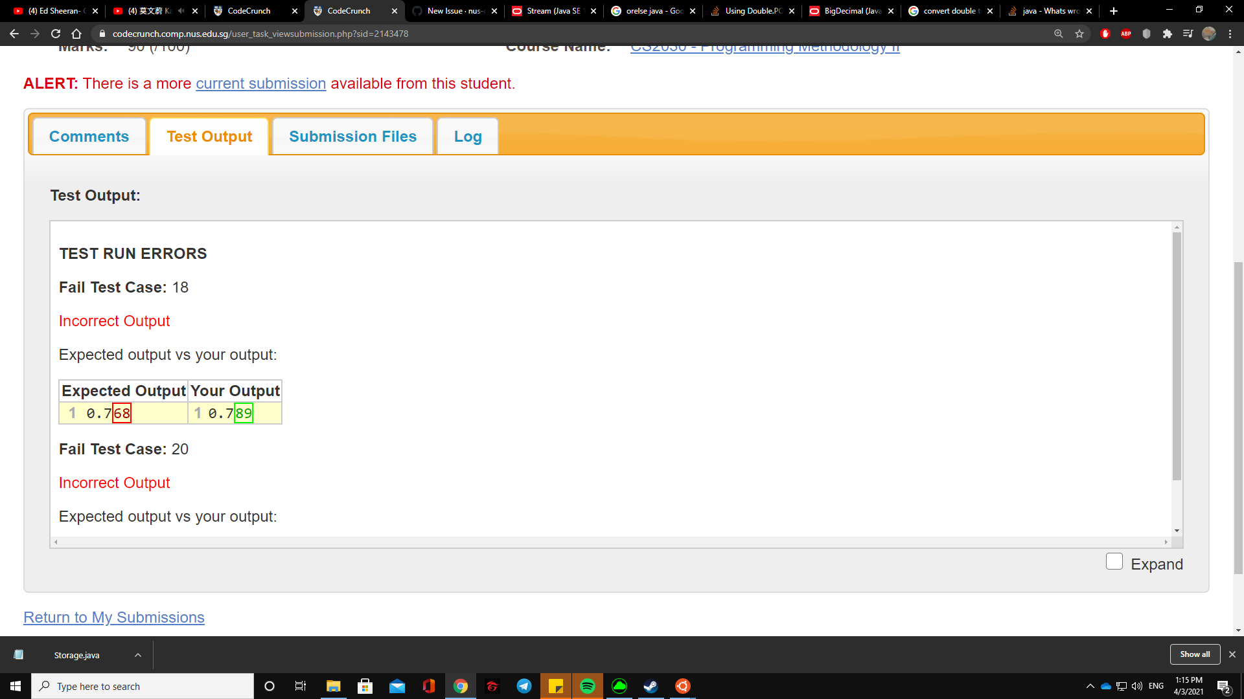Open the Log tab
Image resolution: width=1244 pixels, height=699 pixels.
click(x=468, y=137)
